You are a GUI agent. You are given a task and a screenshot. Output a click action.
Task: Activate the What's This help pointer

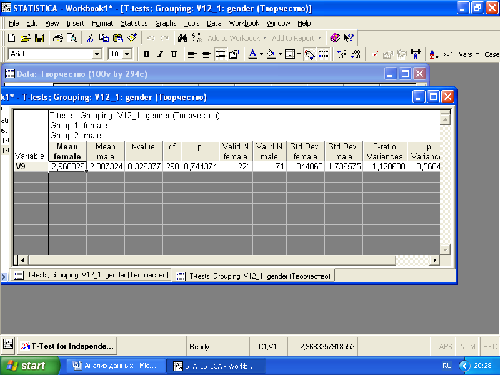coord(349,38)
